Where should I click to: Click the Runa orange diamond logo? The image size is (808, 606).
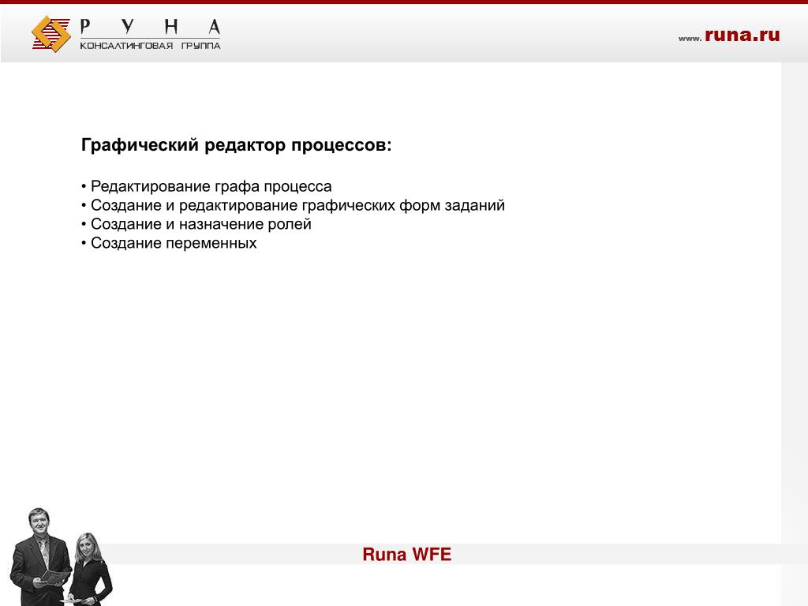tap(51, 34)
